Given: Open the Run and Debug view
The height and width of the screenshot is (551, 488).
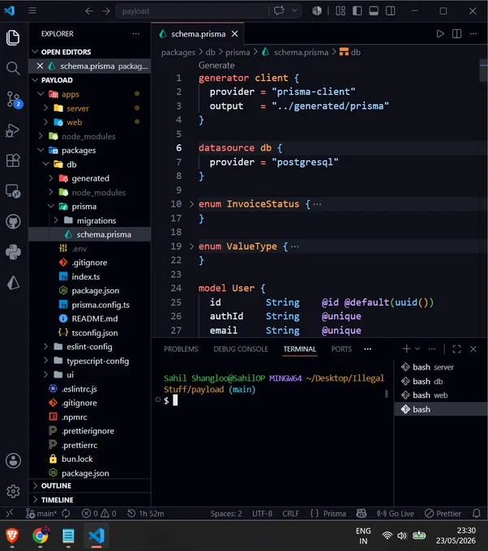Looking at the screenshot, I should 13,130.
